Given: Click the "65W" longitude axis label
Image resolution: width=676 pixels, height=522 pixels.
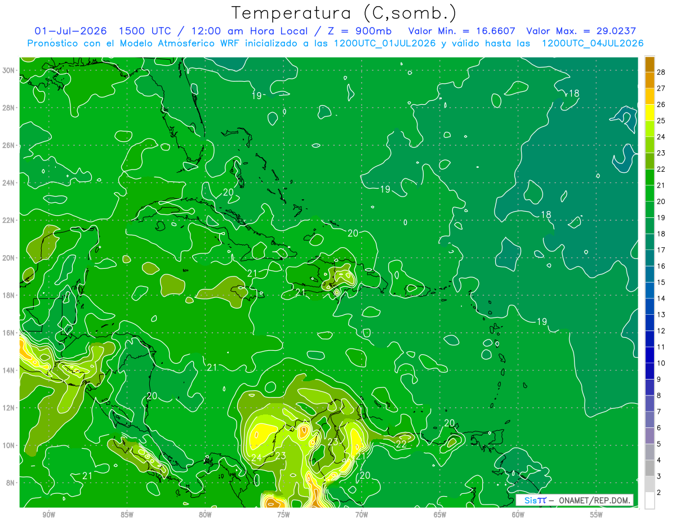Looking at the screenshot, I should click(x=440, y=514).
